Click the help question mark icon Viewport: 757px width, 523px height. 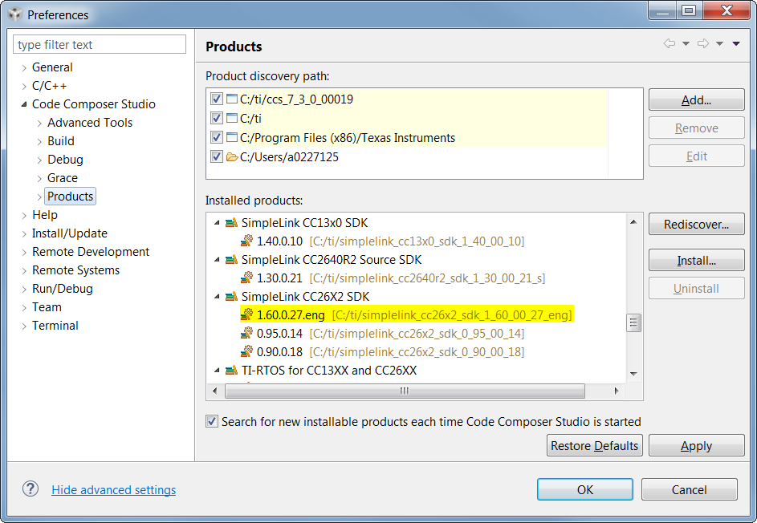[x=31, y=489]
